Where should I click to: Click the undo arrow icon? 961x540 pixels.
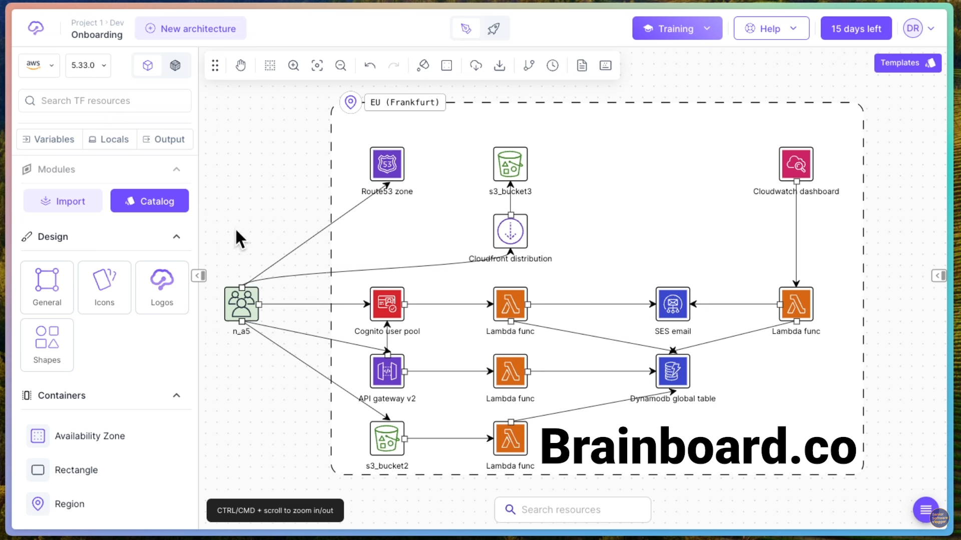(x=370, y=65)
